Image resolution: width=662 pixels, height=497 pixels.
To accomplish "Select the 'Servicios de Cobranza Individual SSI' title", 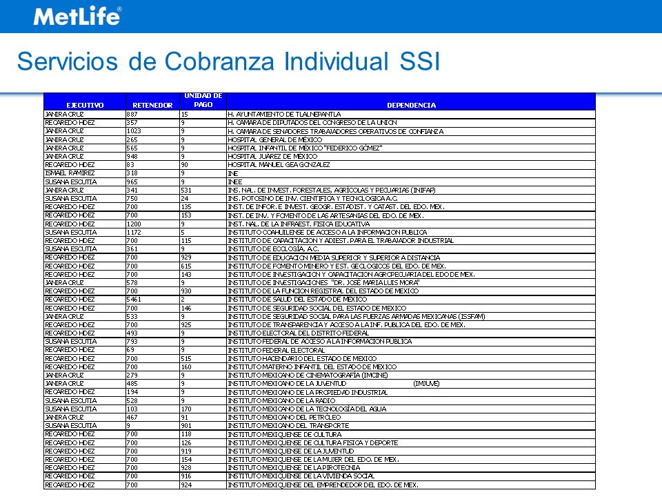I will tap(228, 61).
